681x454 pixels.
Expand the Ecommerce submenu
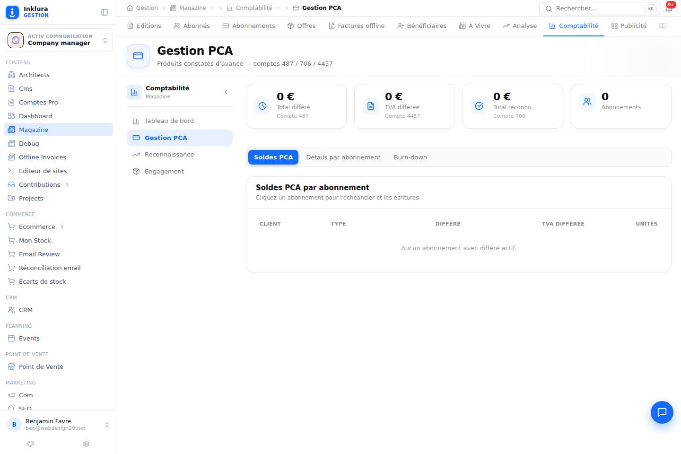[x=62, y=227]
